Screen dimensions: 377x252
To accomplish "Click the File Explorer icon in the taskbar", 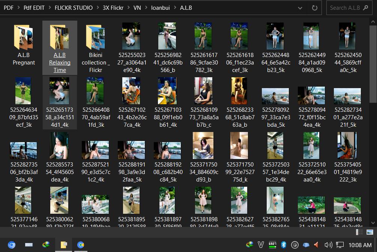I will (63, 245).
